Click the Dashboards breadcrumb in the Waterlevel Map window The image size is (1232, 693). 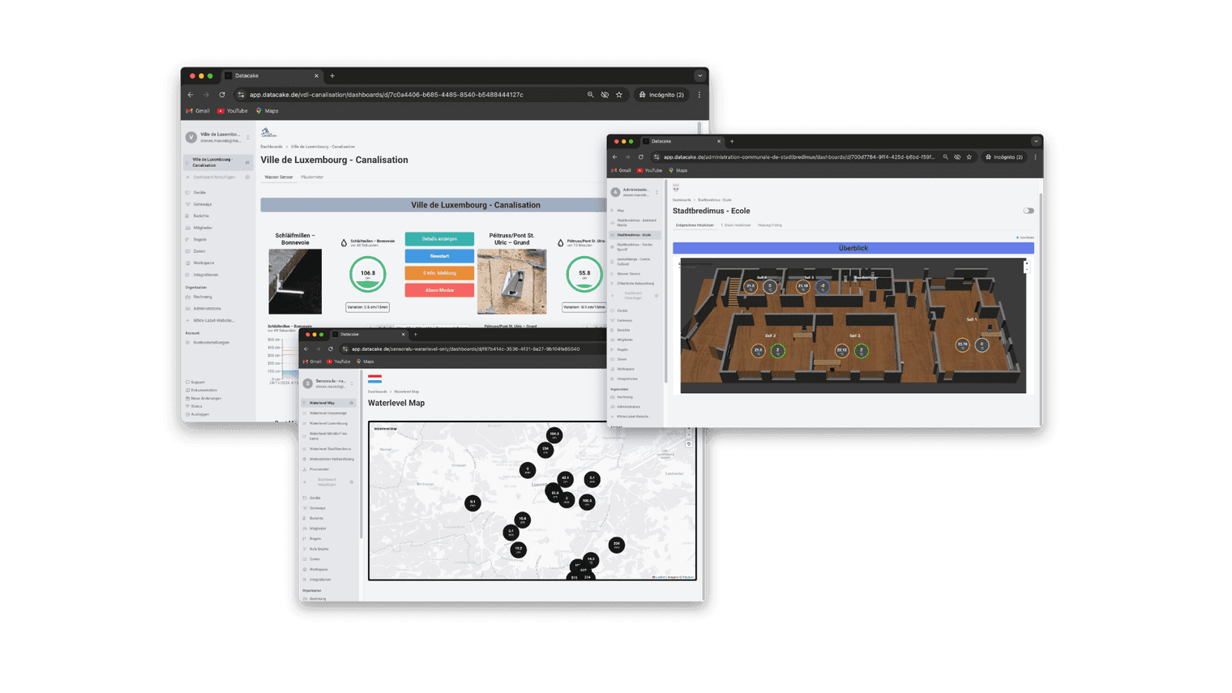tap(378, 391)
